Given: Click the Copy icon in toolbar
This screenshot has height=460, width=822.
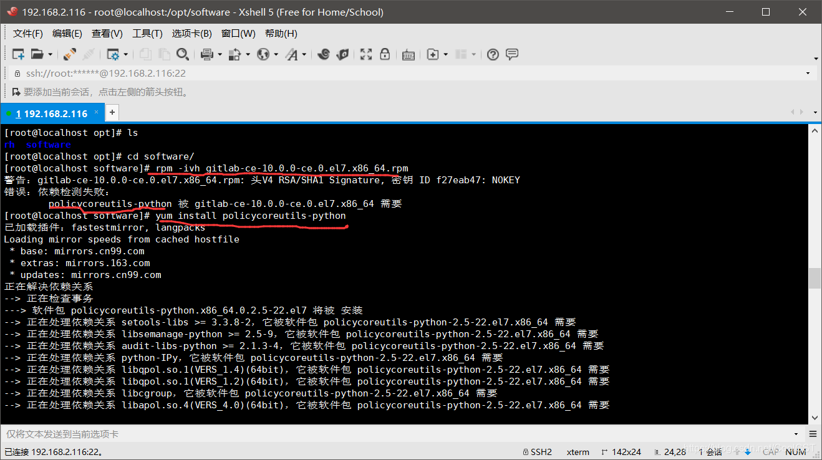Looking at the screenshot, I should click(145, 54).
